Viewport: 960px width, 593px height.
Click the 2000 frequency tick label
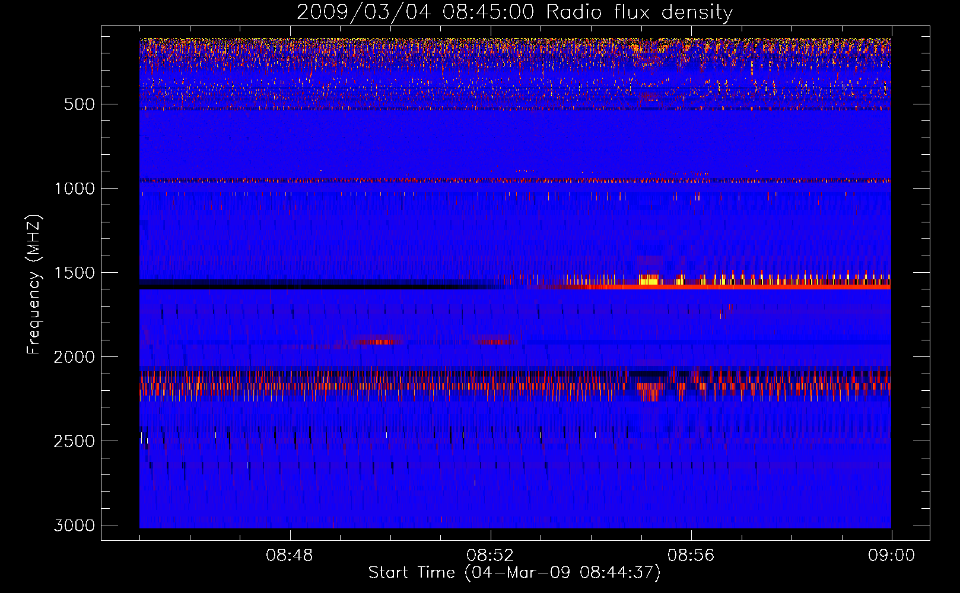pos(74,357)
